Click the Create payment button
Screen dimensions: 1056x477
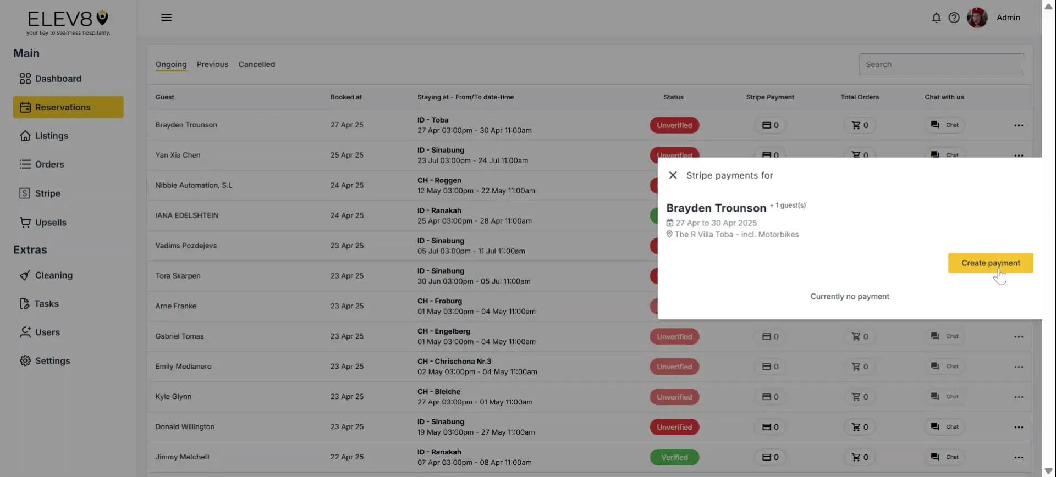click(991, 263)
